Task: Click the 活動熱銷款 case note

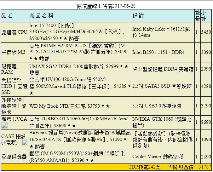Action: click(x=163, y=140)
